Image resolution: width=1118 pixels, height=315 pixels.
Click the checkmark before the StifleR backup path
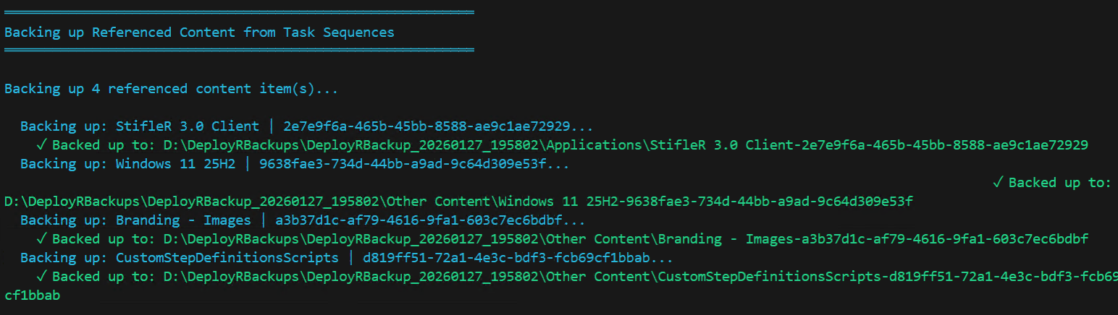tap(41, 145)
